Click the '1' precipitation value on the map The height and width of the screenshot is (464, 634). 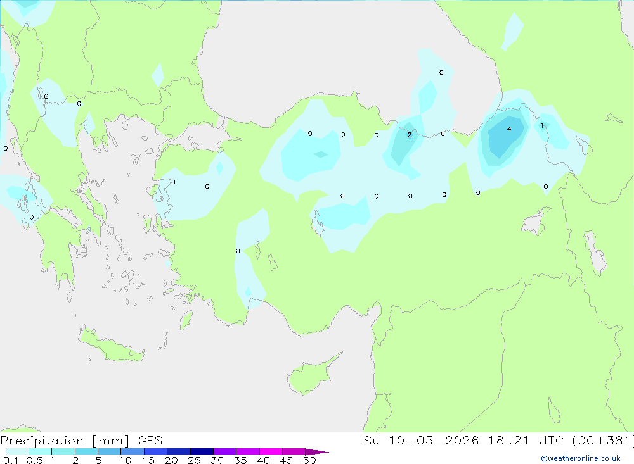[x=542, y=125]
